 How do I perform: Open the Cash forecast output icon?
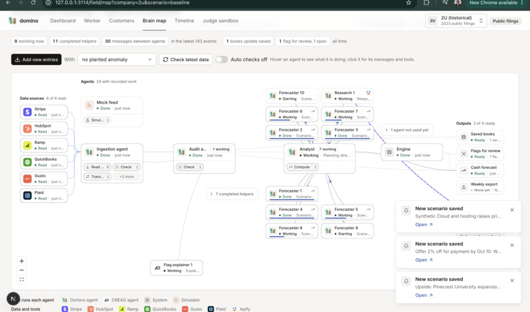(x=464, y=171)
